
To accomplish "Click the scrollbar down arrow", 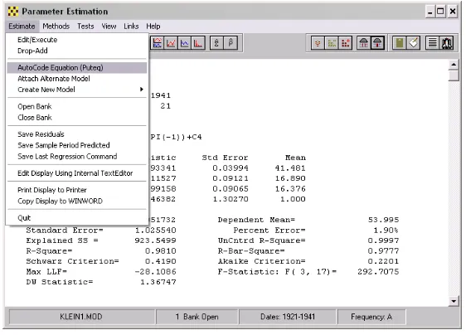I will click(x=454, y=301).
